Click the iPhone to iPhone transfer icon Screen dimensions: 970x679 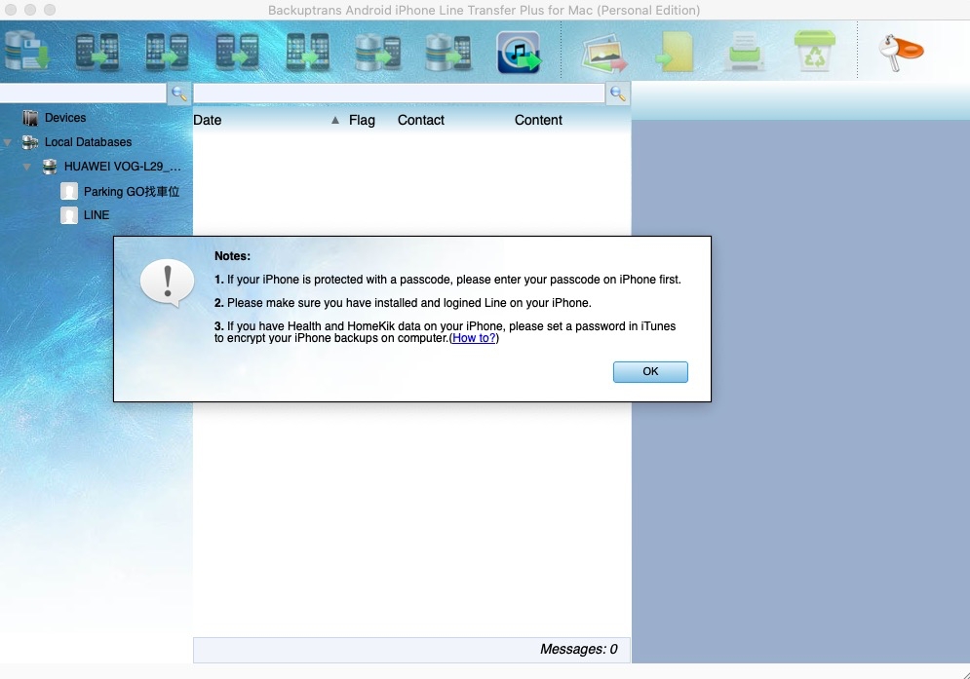[x=307, y=52]
